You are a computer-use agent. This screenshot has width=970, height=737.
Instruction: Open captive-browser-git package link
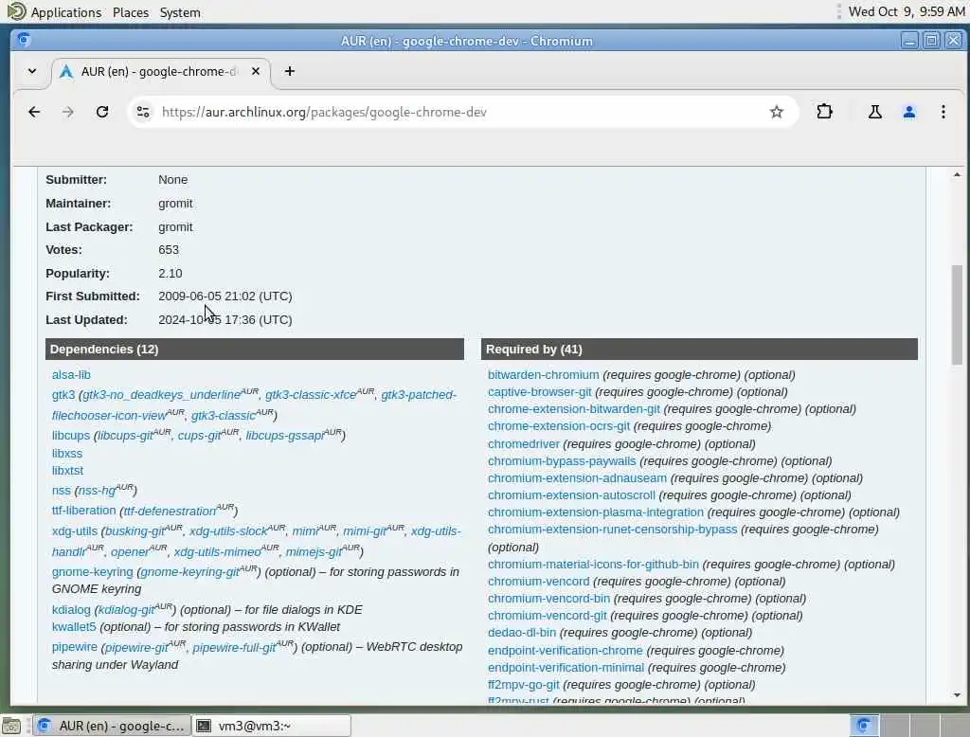pos(539,392)
